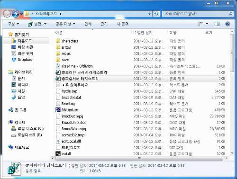Open view options dropdown arrow

[x=207, y=24]
